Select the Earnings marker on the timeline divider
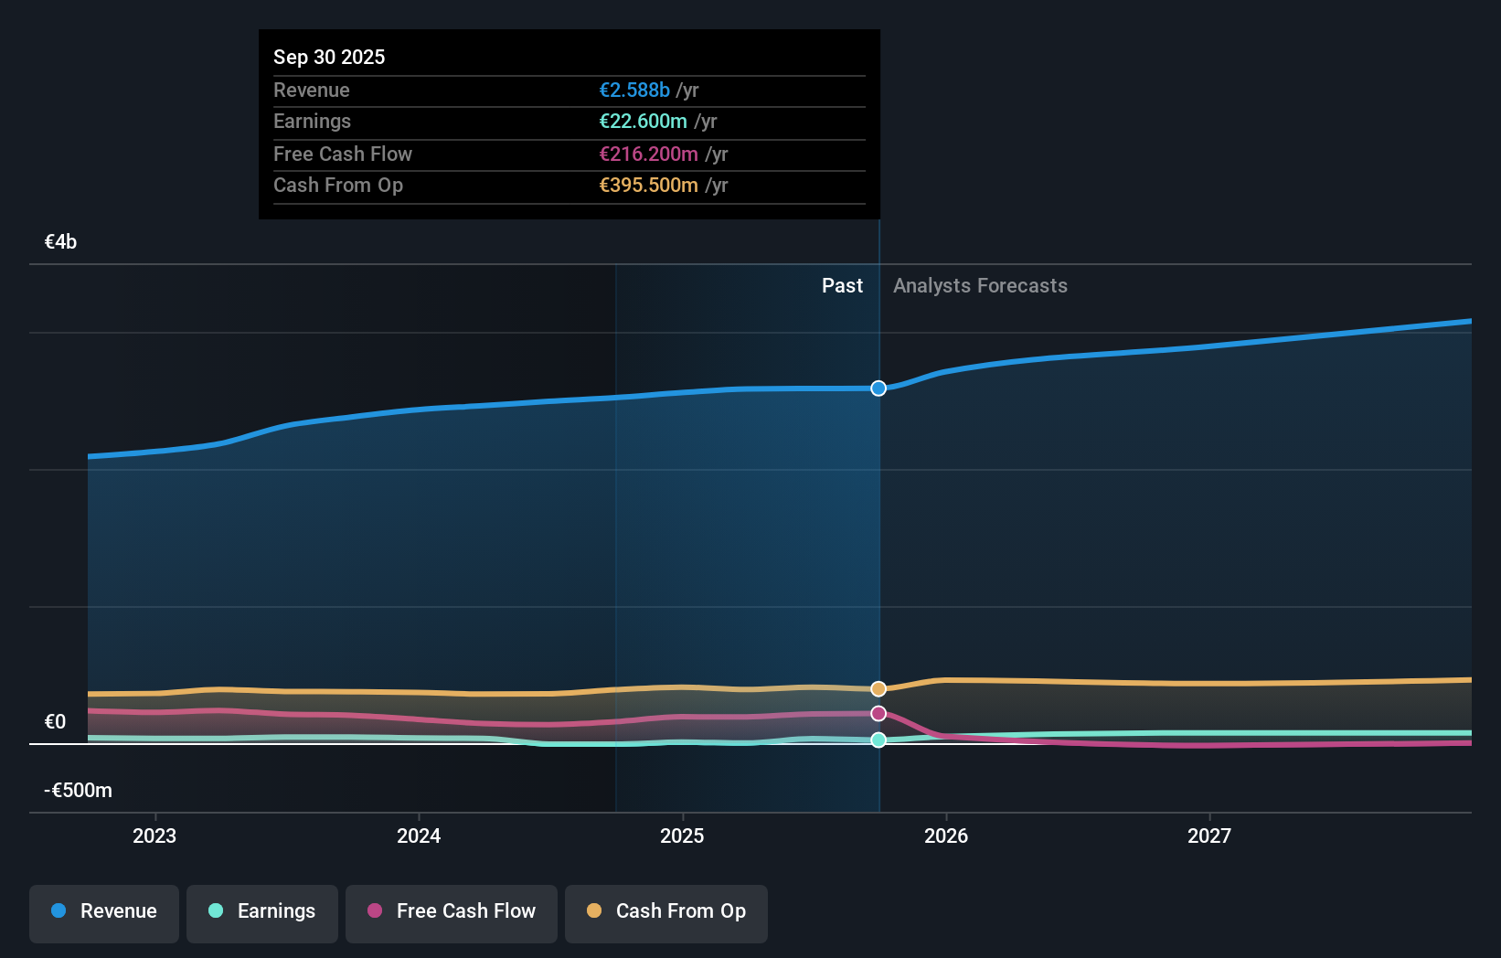The height and width of the screenshot is (958, 1501). click(x=878, y=740)
